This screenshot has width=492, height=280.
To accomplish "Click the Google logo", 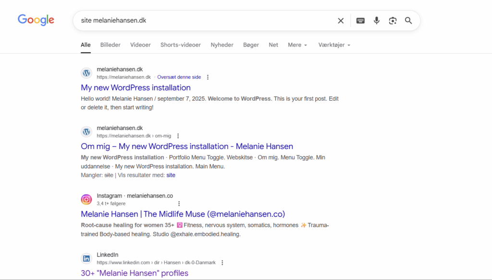I will (x=36, y=20).
